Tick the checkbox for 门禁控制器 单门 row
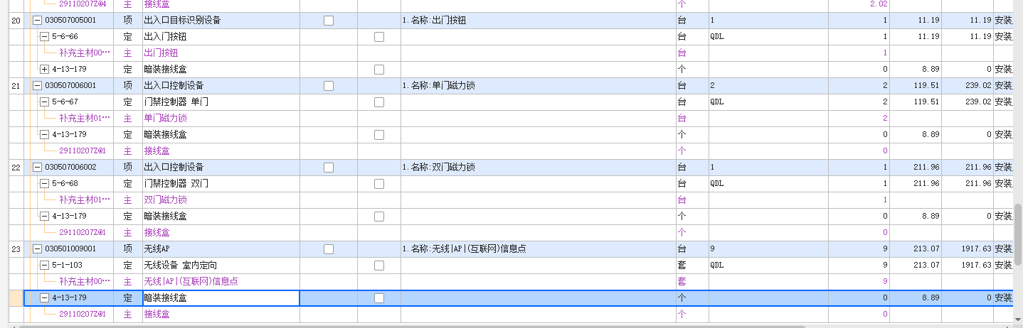Screen dimensions: 1023x328 pyautogui.click(x=379, y=102)
